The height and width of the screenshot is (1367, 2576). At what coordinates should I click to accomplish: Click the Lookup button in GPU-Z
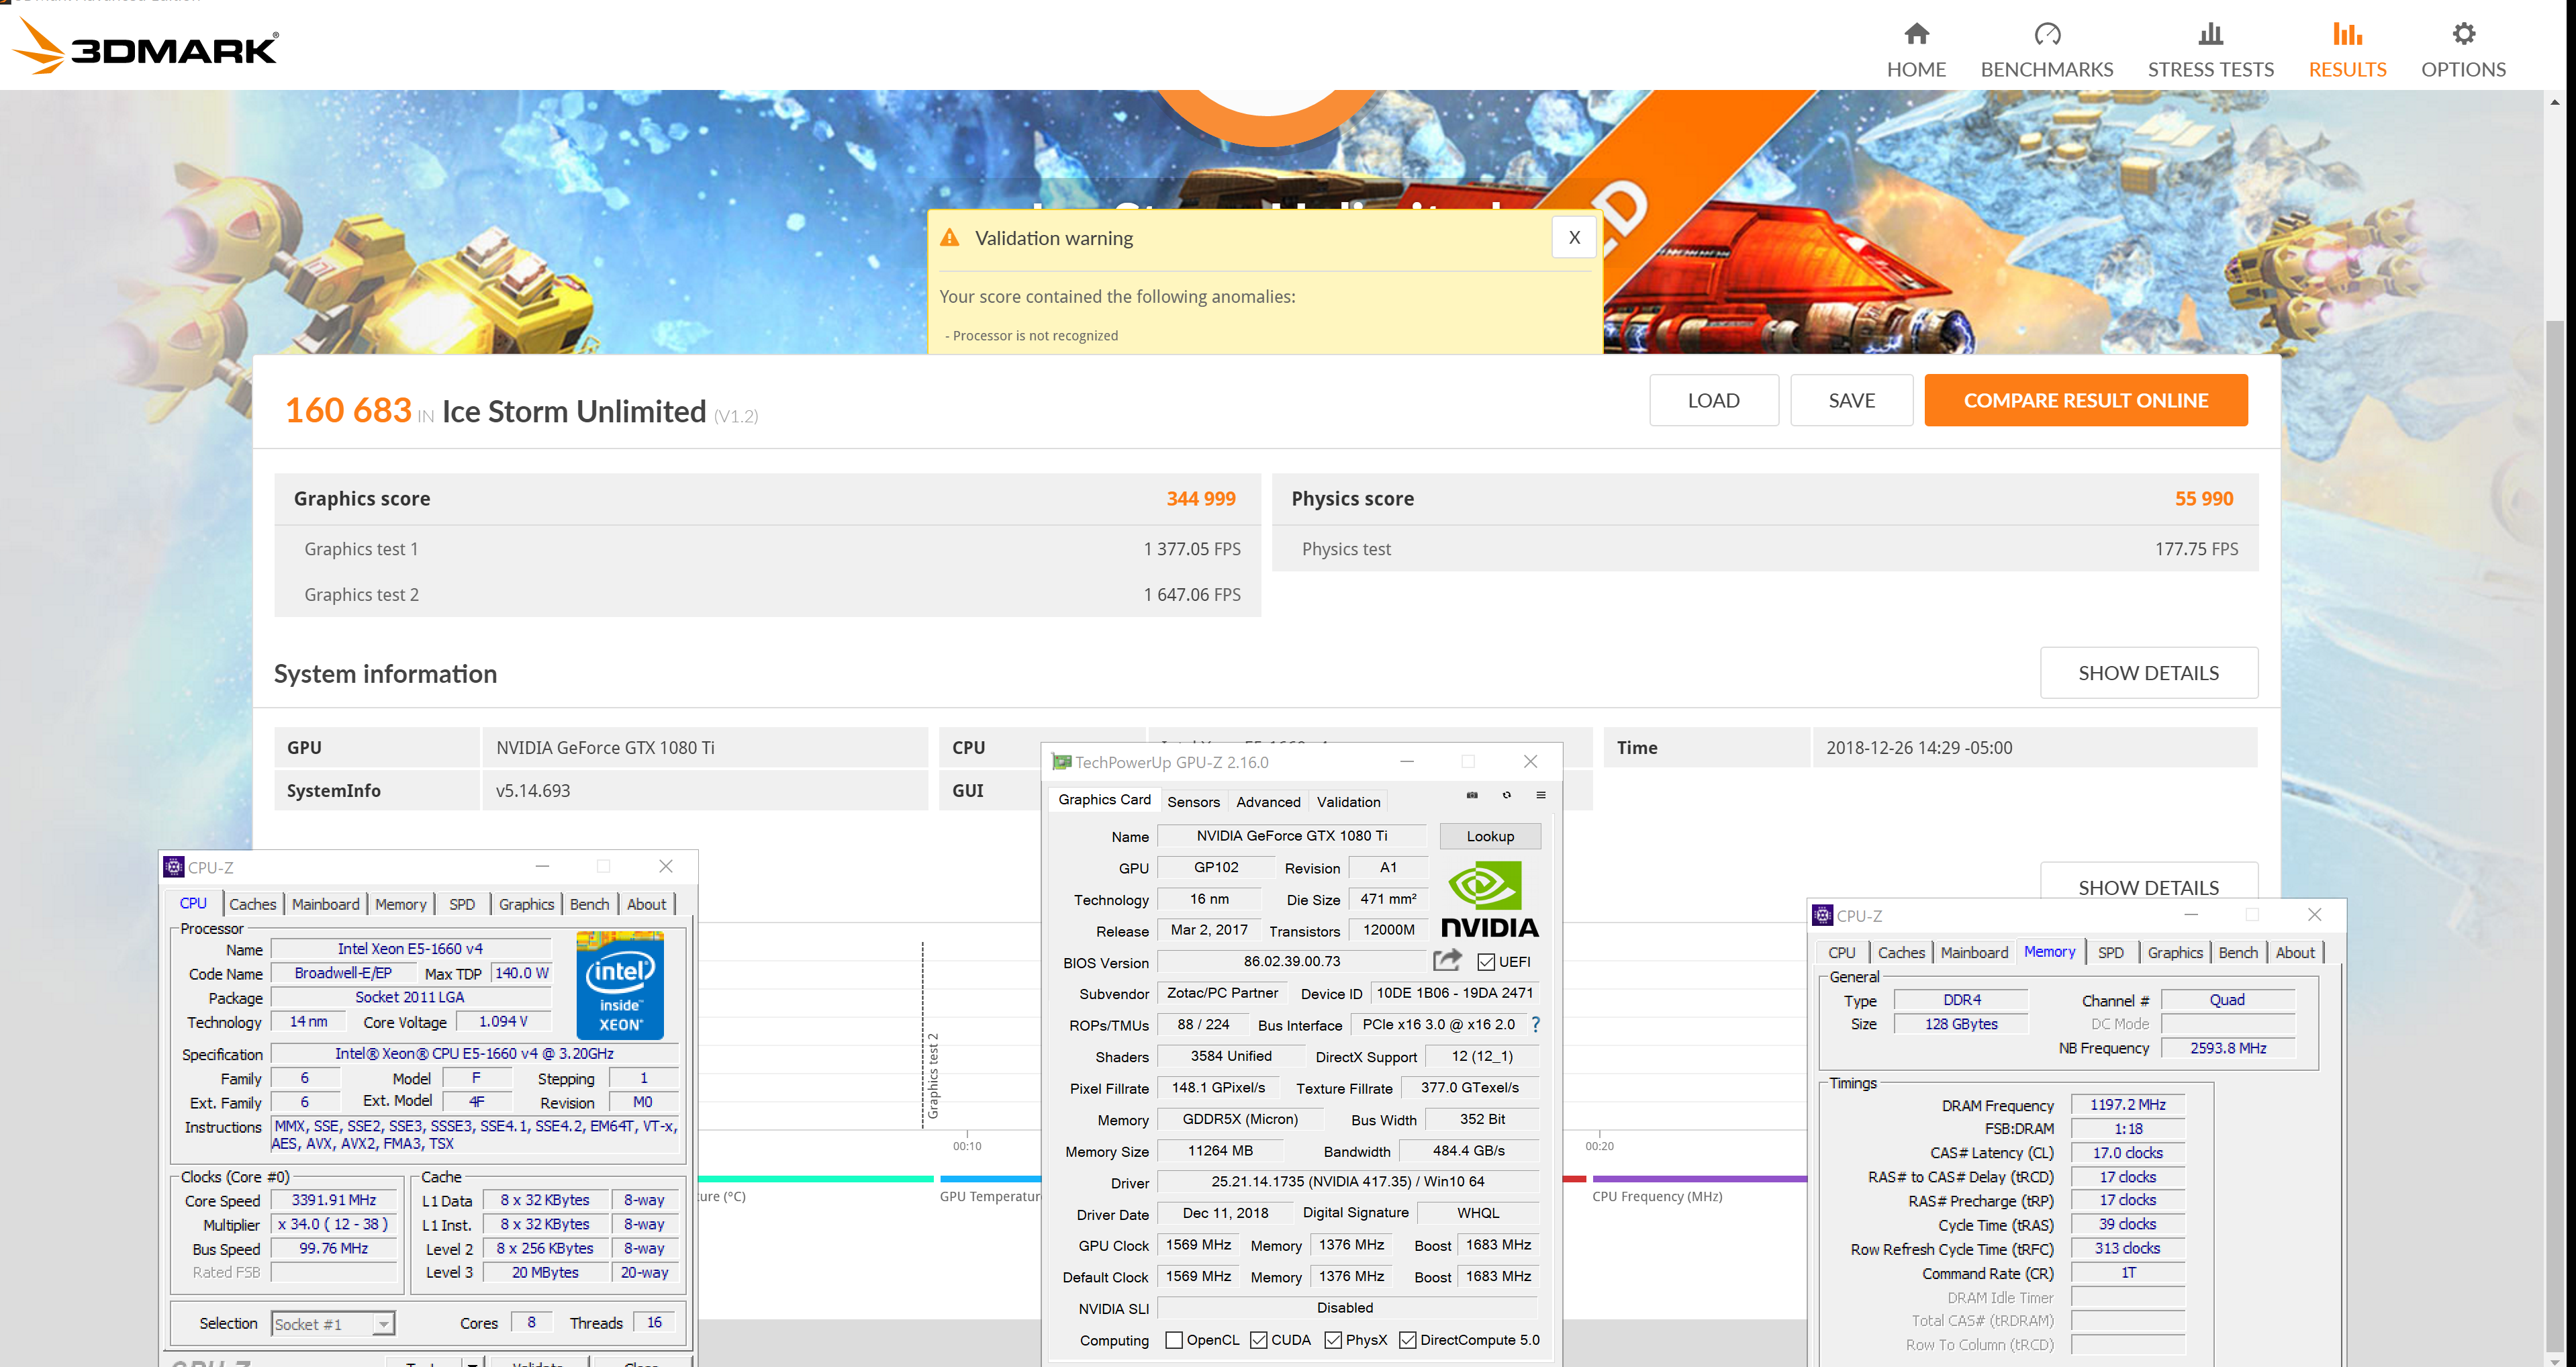coord(1490,836)
